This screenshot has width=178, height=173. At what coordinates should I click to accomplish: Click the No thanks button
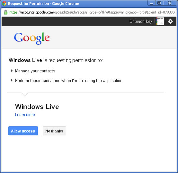click(x=54, y=131)
